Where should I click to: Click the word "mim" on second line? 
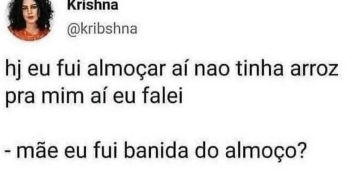(x=63, y=96)
